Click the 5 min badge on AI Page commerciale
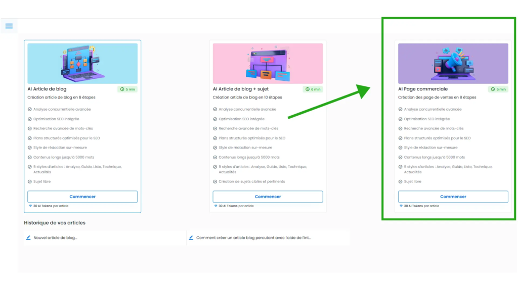This screenshot has width=518, height=291. (x=498, y=89)
